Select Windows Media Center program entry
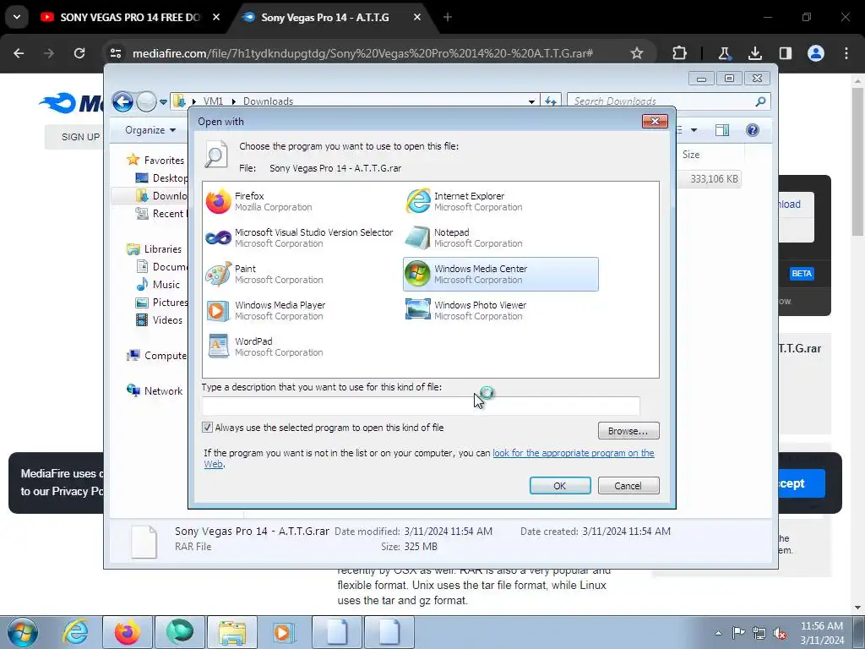Screen dimensions: 865x649 point(500,275)
